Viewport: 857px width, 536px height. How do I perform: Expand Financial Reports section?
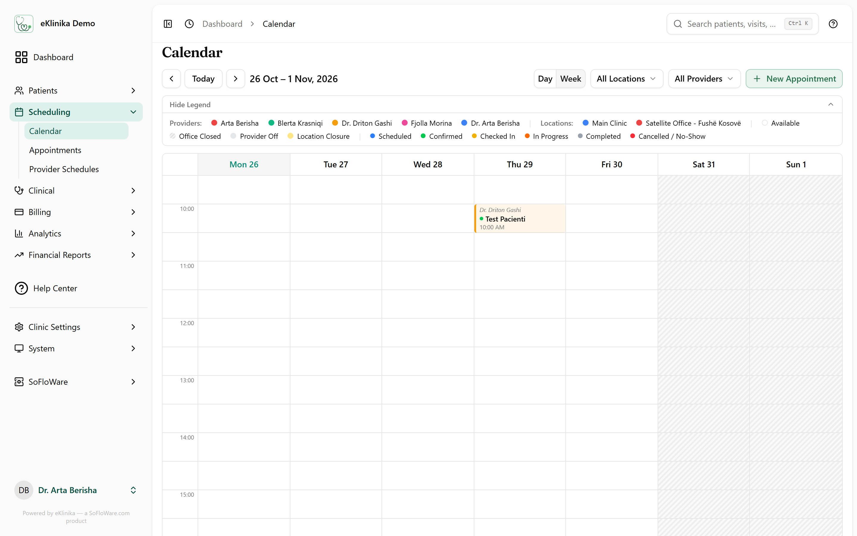pyautogui.click(x=76, y=255)
